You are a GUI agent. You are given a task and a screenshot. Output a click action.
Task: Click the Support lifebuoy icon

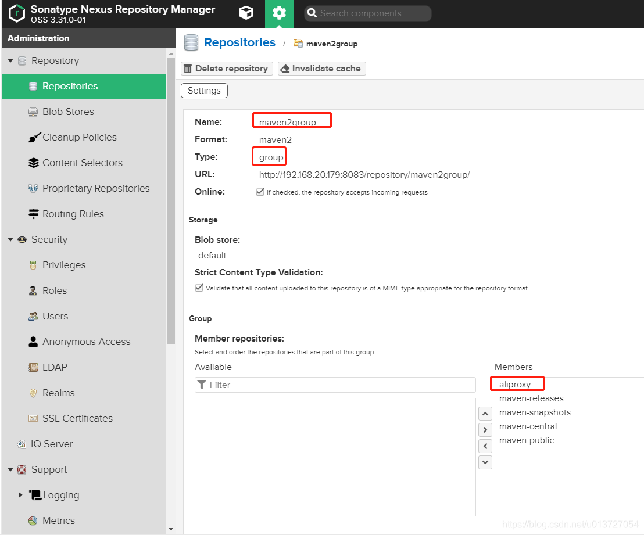[x=22, y=470]
